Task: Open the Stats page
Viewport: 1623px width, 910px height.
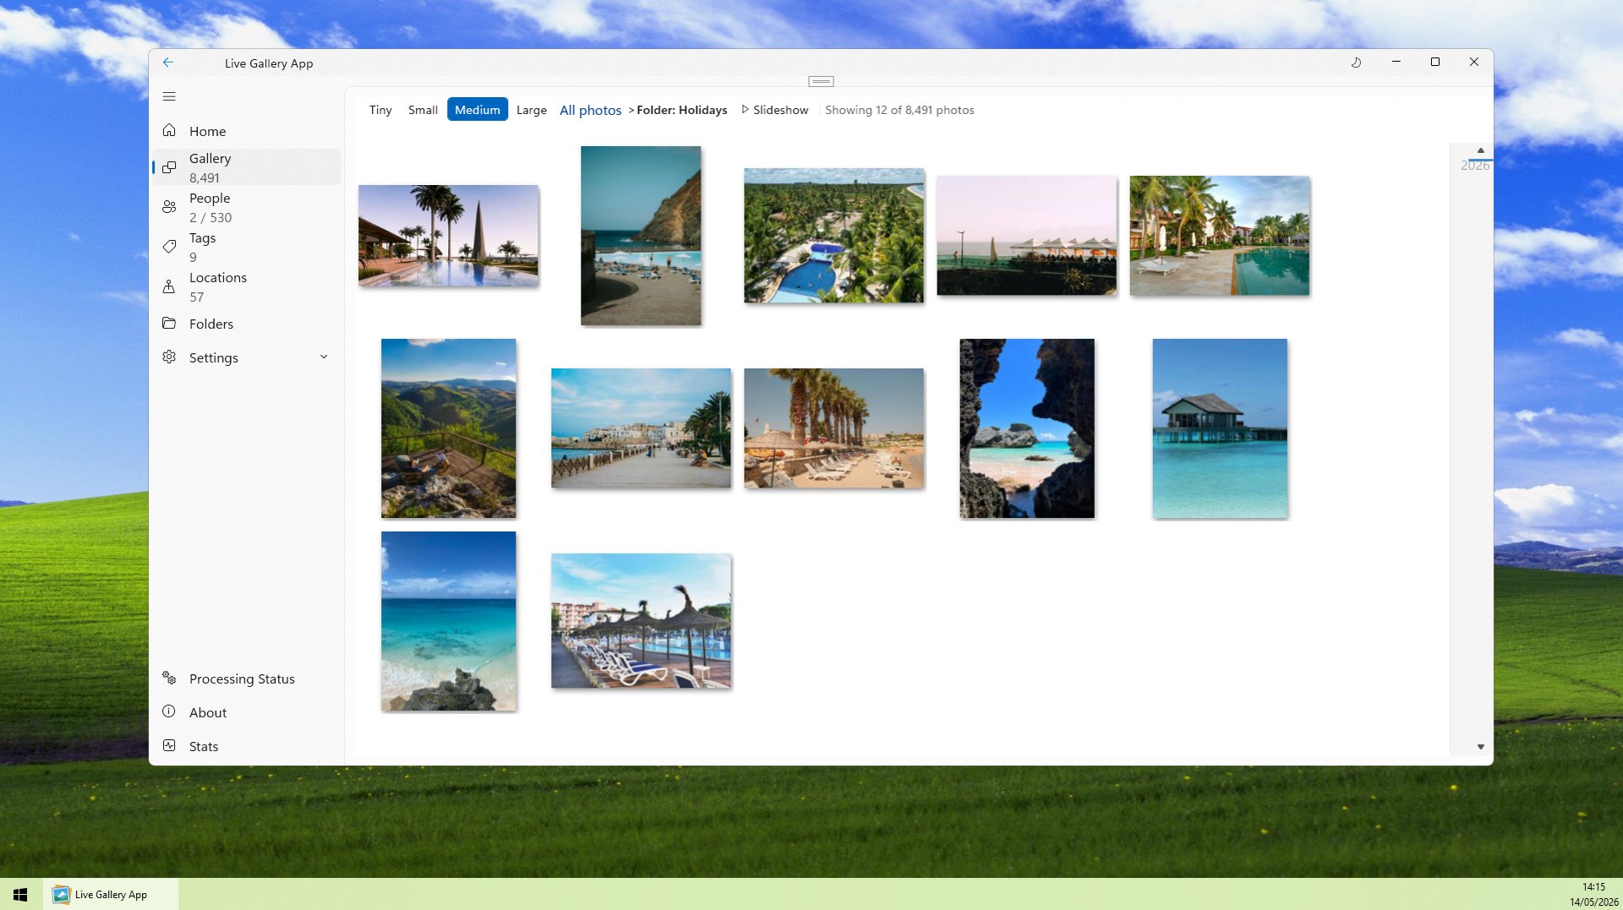Action: point(247,746)
